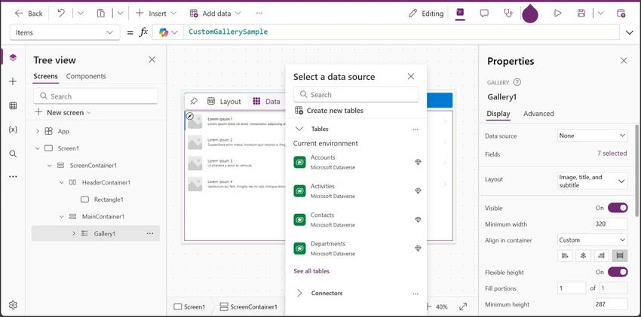Expand the Gallery1 tree node

tap(74, 233)
